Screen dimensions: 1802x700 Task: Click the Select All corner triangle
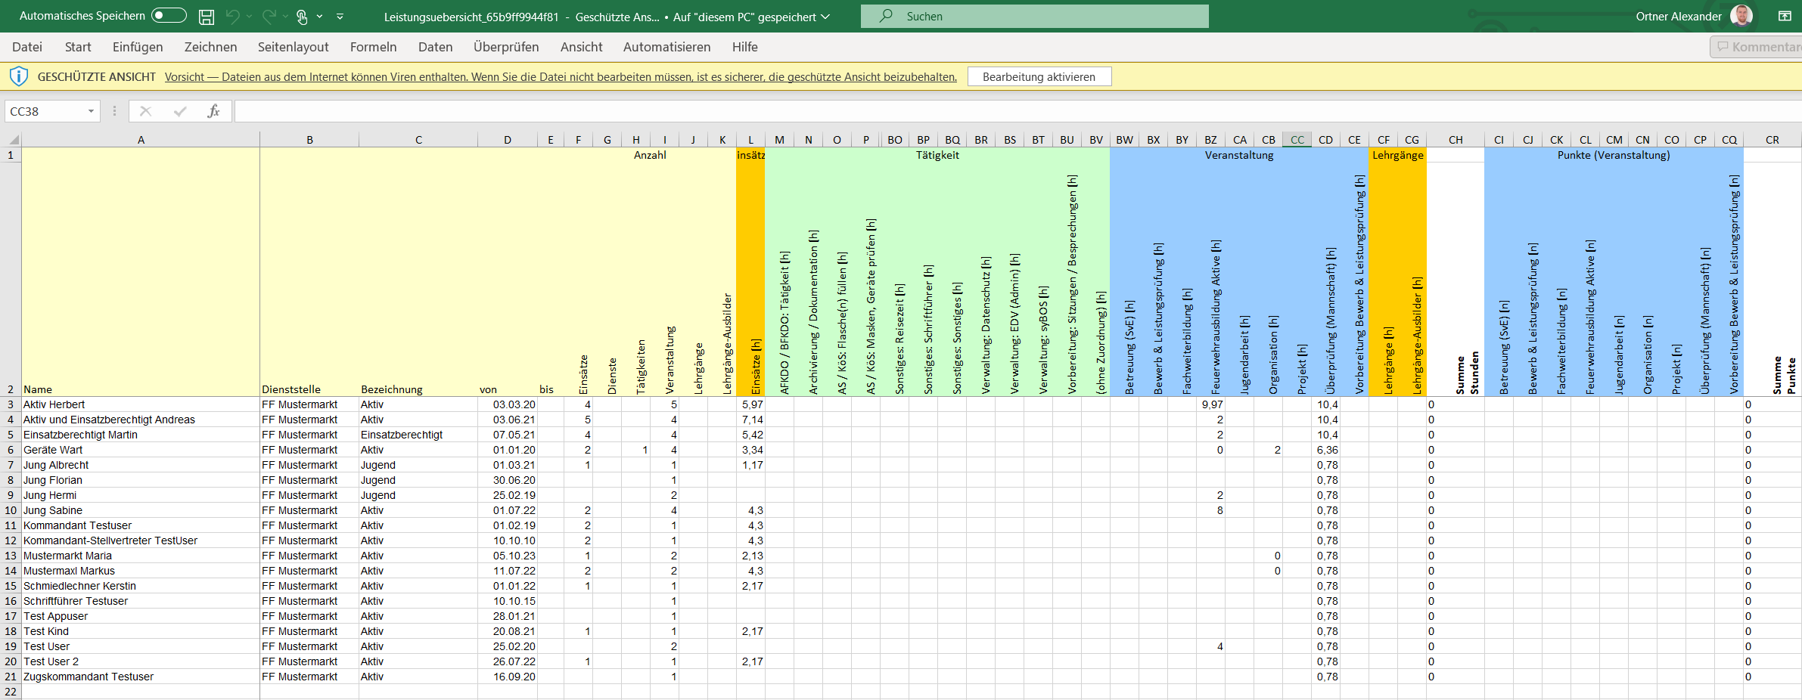[x=13, y=140]
